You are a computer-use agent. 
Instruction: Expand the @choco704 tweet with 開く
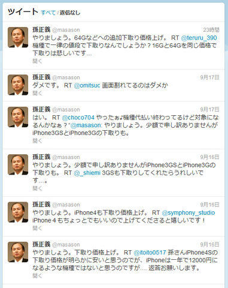click(x=37, y=140)
